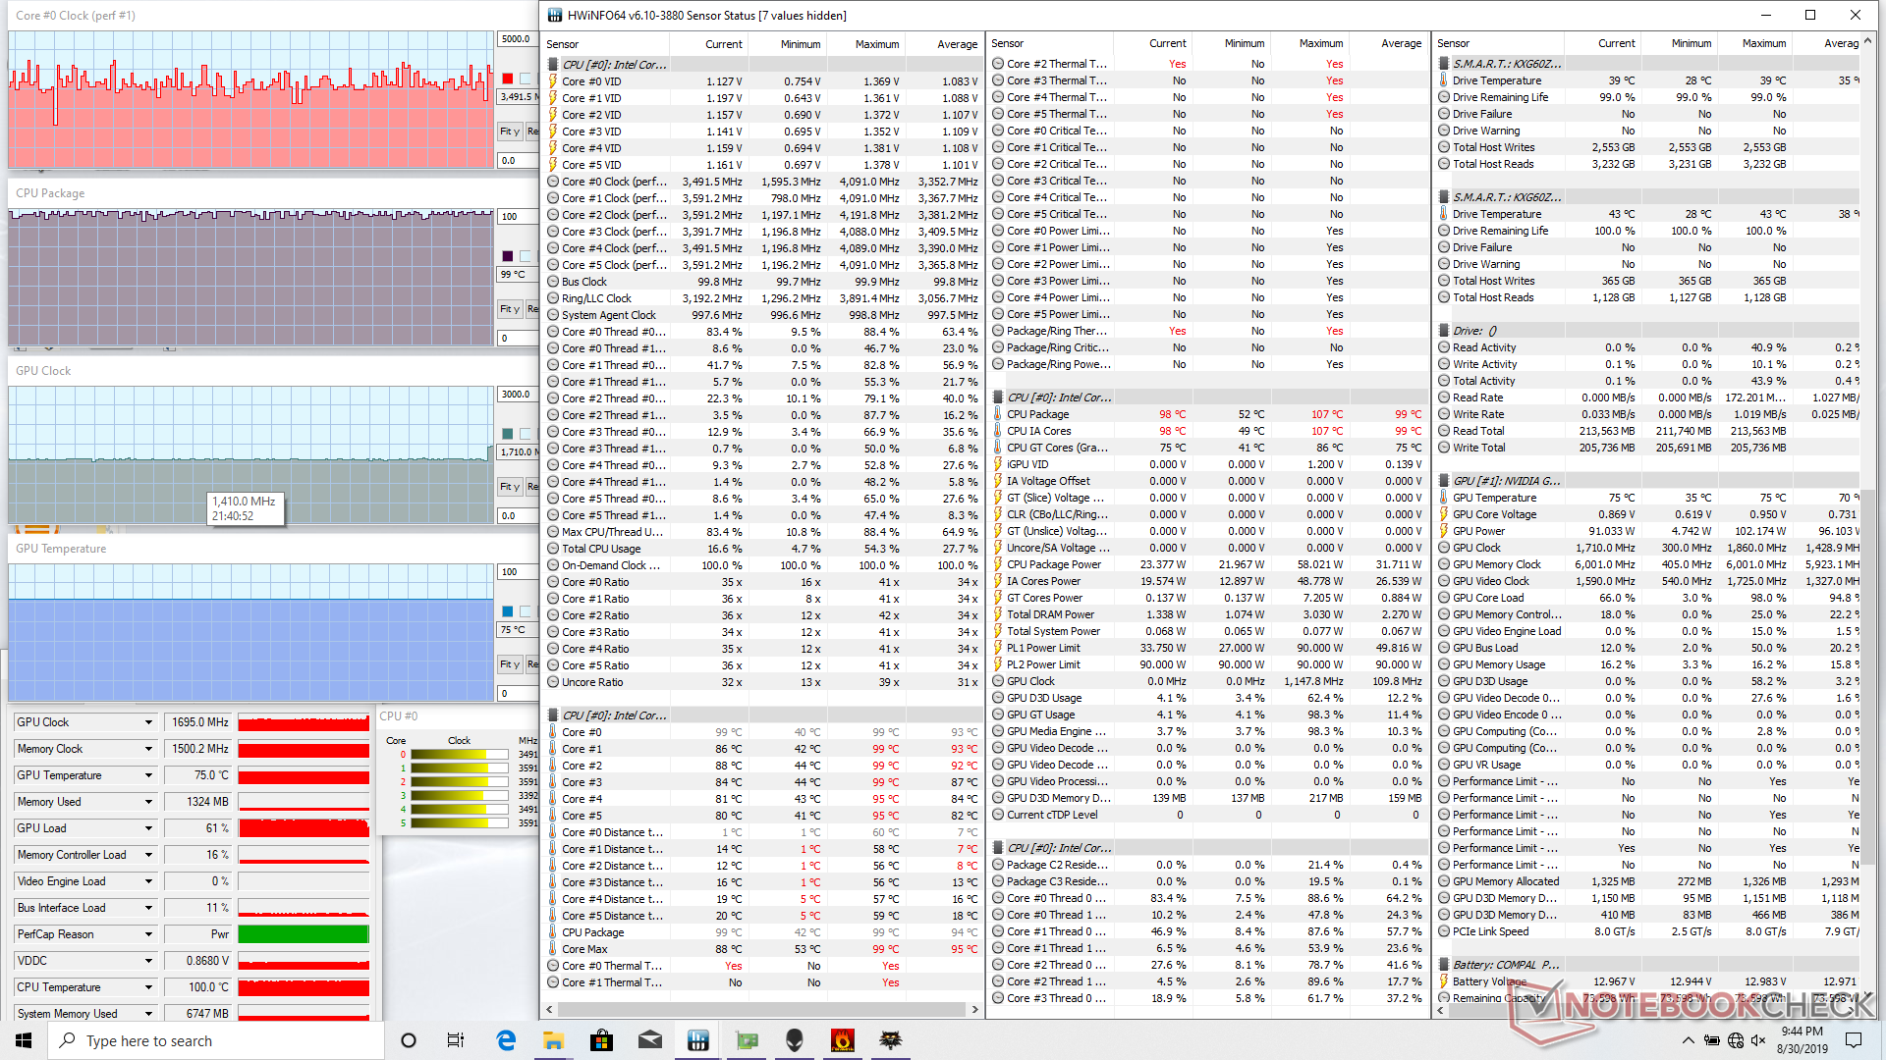
Task: Click the voltage icon of GPU Core Voltage
Action: (1444, 514)
